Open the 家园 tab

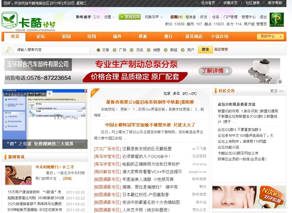tap(66, 36)
